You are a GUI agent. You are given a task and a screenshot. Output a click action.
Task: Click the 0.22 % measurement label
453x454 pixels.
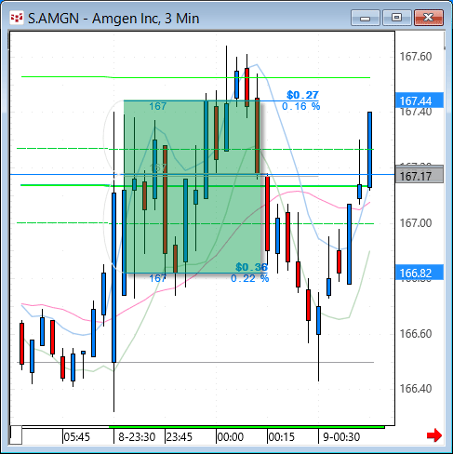point(250,278)
